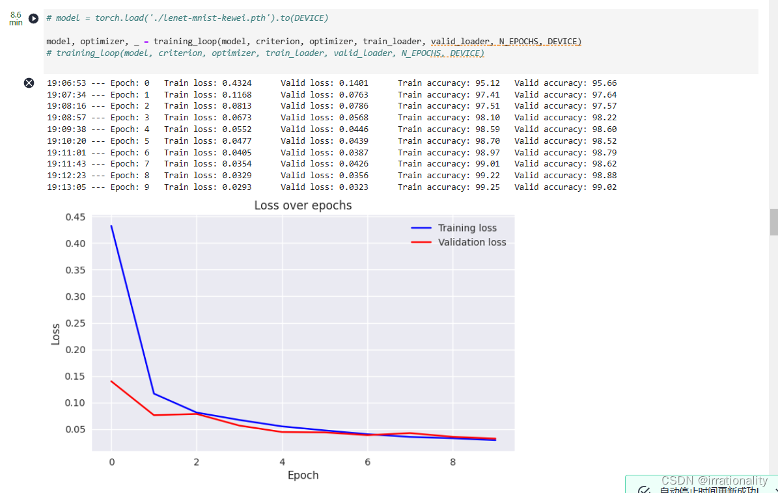Screen dimensions: 778x493
Task: Click Train accuracy 99.25 value
Action: [487, 187]
